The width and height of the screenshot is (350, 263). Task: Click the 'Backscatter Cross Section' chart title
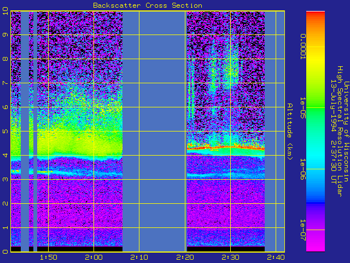[x=148, y=5]
